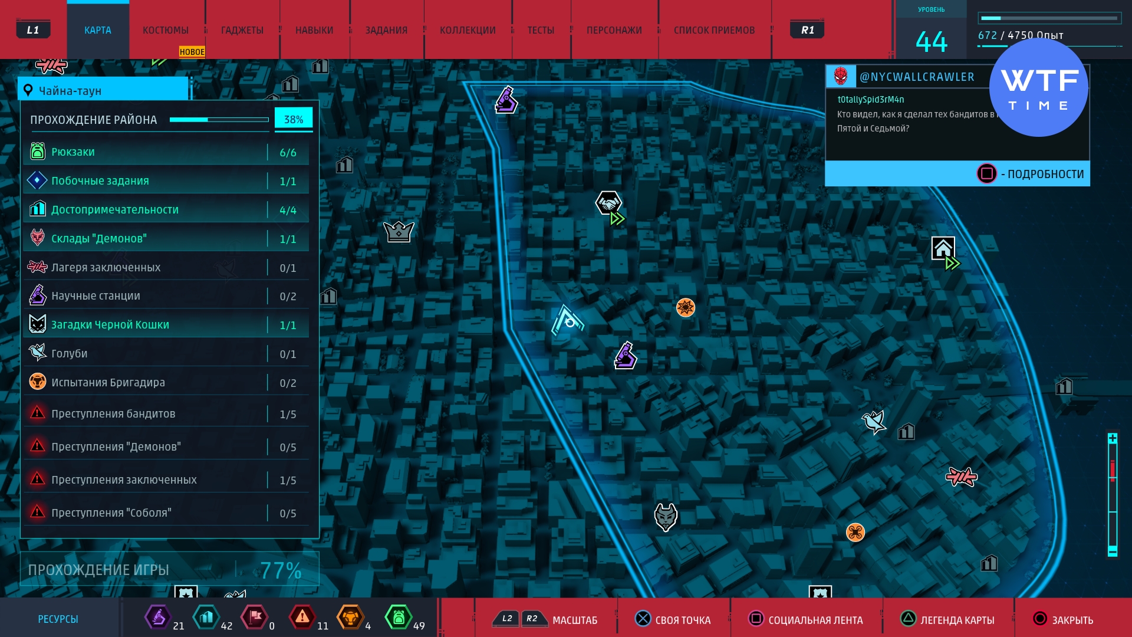Image resolution: width=1132 pixels, height=637 pixels.
Task: Select the handshake mission marker on map
Action: coord(608,203)
